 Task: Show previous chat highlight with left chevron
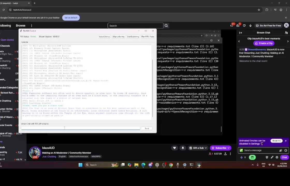239,41
